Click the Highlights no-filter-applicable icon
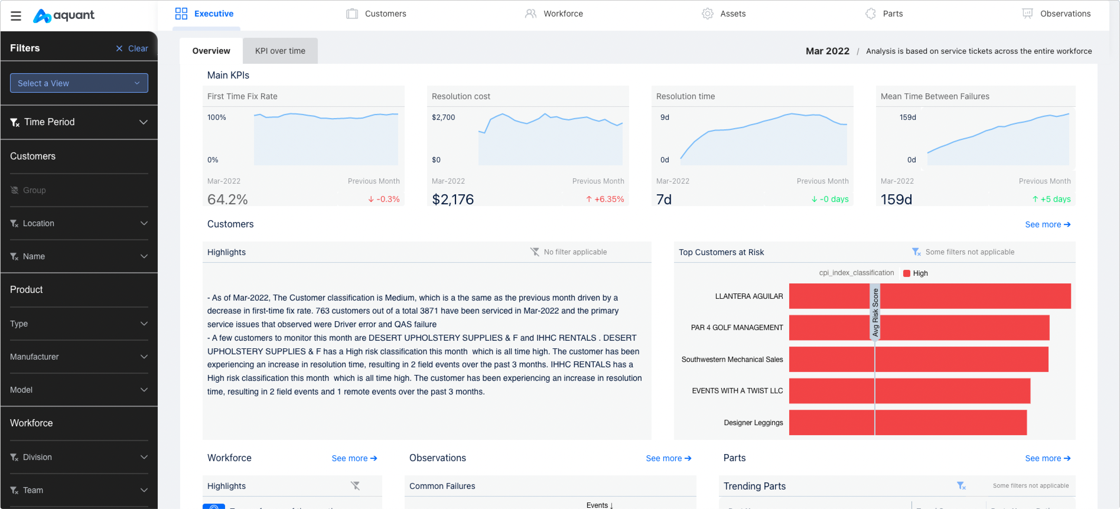This screenshot has height=509, width=1120. click(534, 252)
